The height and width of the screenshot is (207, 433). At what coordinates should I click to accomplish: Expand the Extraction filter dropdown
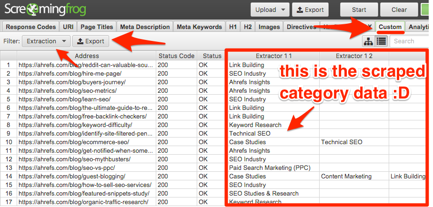[x=46, y=41]
